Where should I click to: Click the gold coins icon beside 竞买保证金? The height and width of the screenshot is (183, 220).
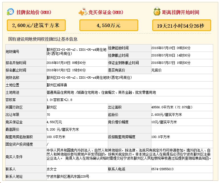[x=83, y=12]
